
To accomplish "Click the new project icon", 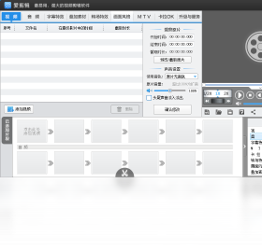I will (x=207, y=112).
